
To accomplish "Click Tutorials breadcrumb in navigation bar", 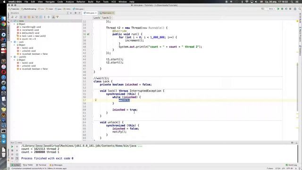I will (x=14, y=9).
